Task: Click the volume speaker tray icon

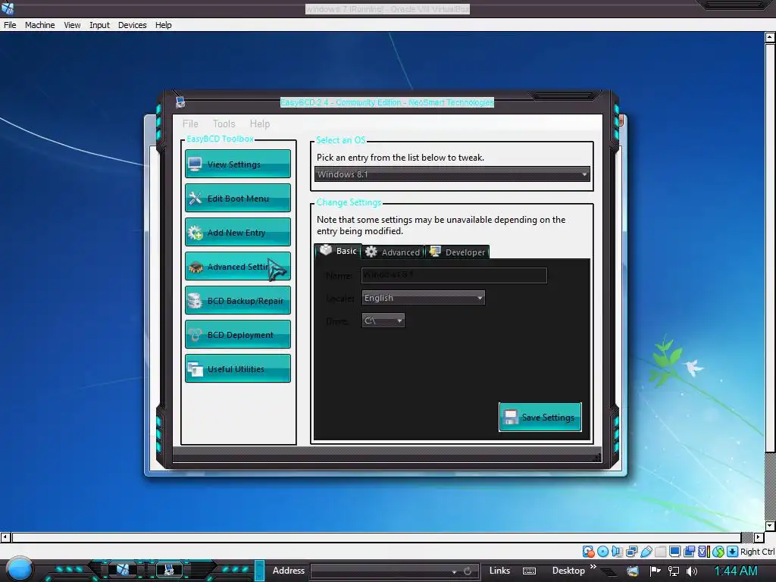Action: coord(692,571)
